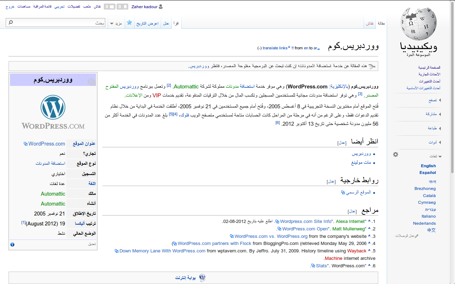Open أحدث التغييرات recent changes link

coord(430,81)
